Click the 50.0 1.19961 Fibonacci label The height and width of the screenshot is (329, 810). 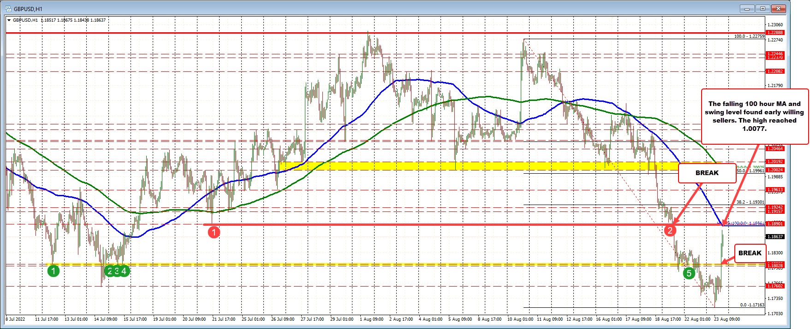point(750,170)
